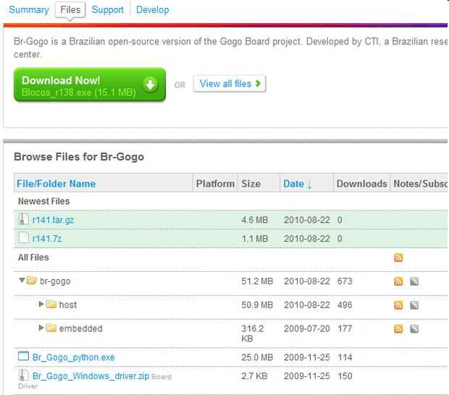Click the host folder icon
449x395 pixels.
point(51,304)
